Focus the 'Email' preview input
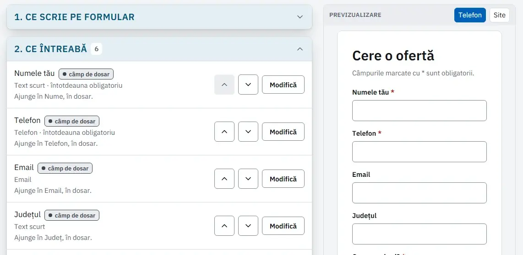 click(x=419, y=193)
